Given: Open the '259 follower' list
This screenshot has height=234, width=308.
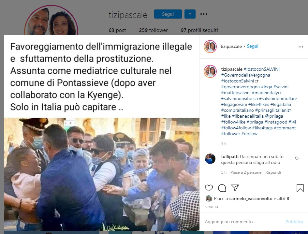Looking at the screenshot, I should click(x=153, y=30).
